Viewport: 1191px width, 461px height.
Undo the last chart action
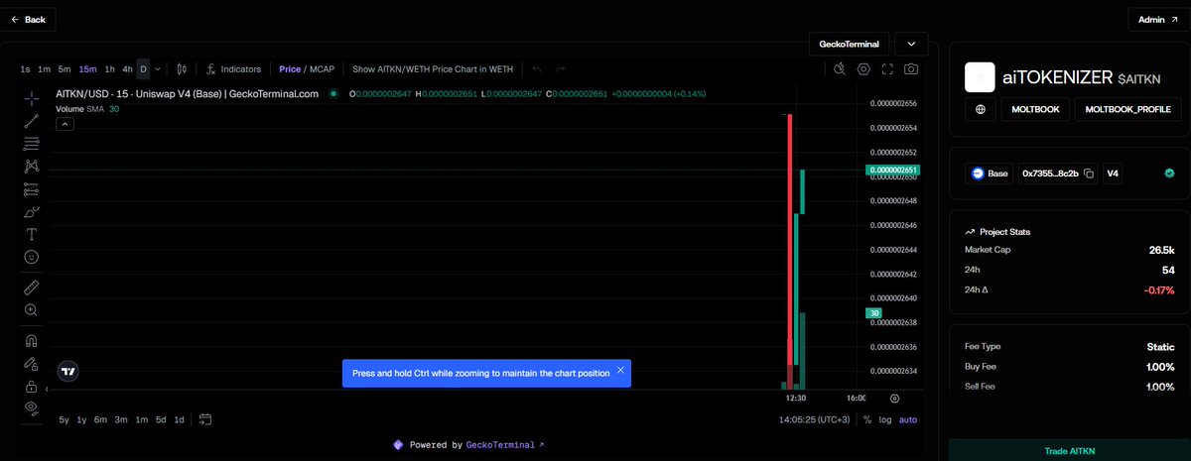[x=537, y=69]
